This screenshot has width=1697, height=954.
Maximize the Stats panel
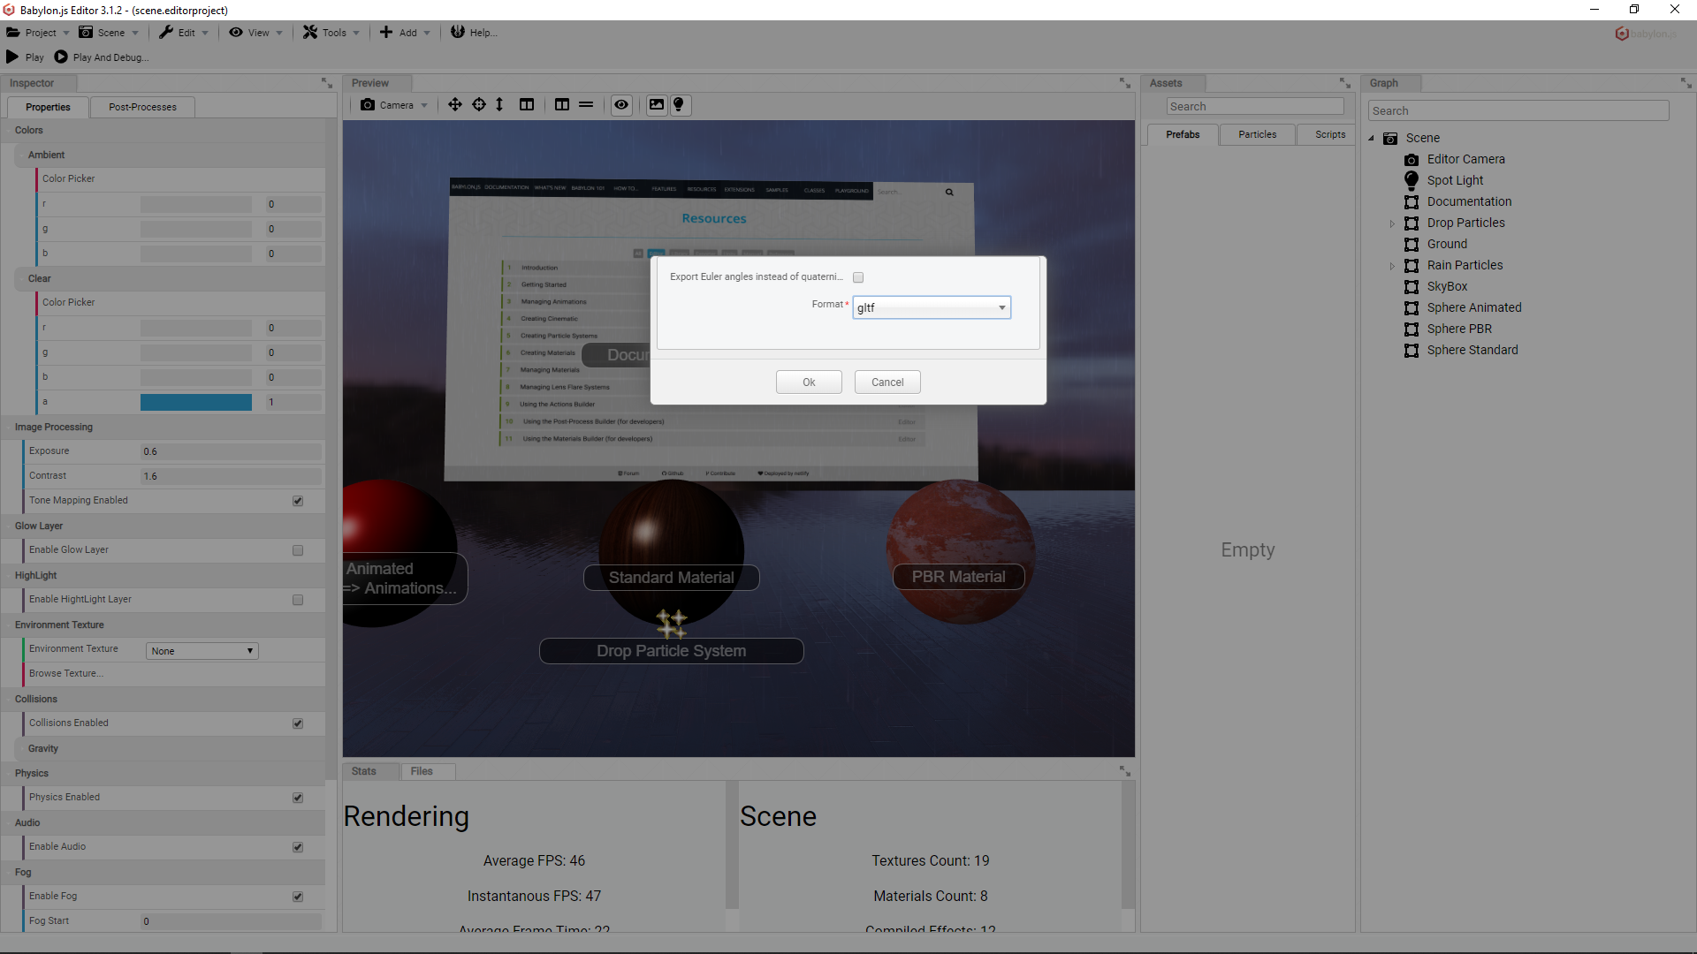point(1125,771)
